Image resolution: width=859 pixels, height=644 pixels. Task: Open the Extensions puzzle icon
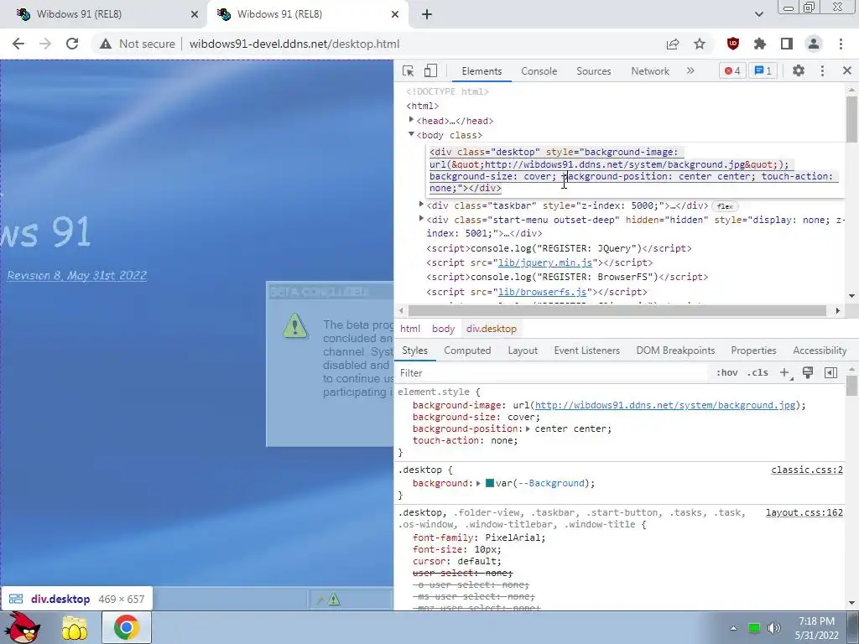[760, 44]
